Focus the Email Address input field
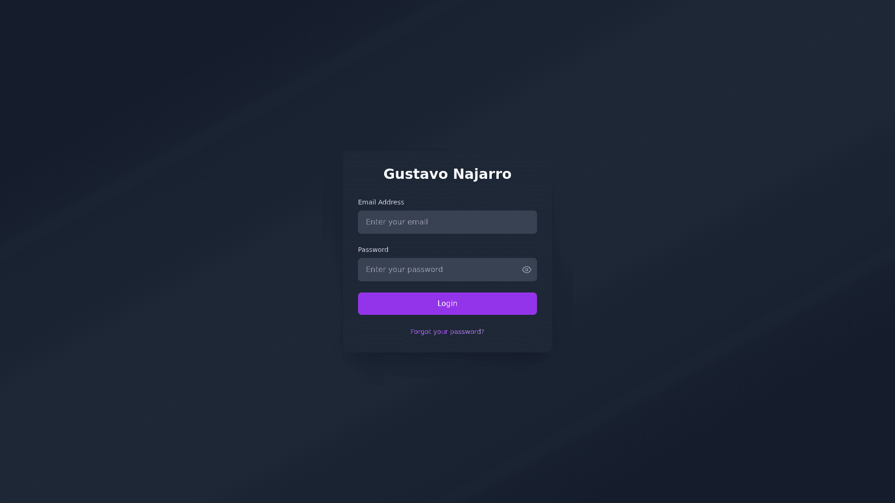Screen dimensions: 895x503 (447, 222)
